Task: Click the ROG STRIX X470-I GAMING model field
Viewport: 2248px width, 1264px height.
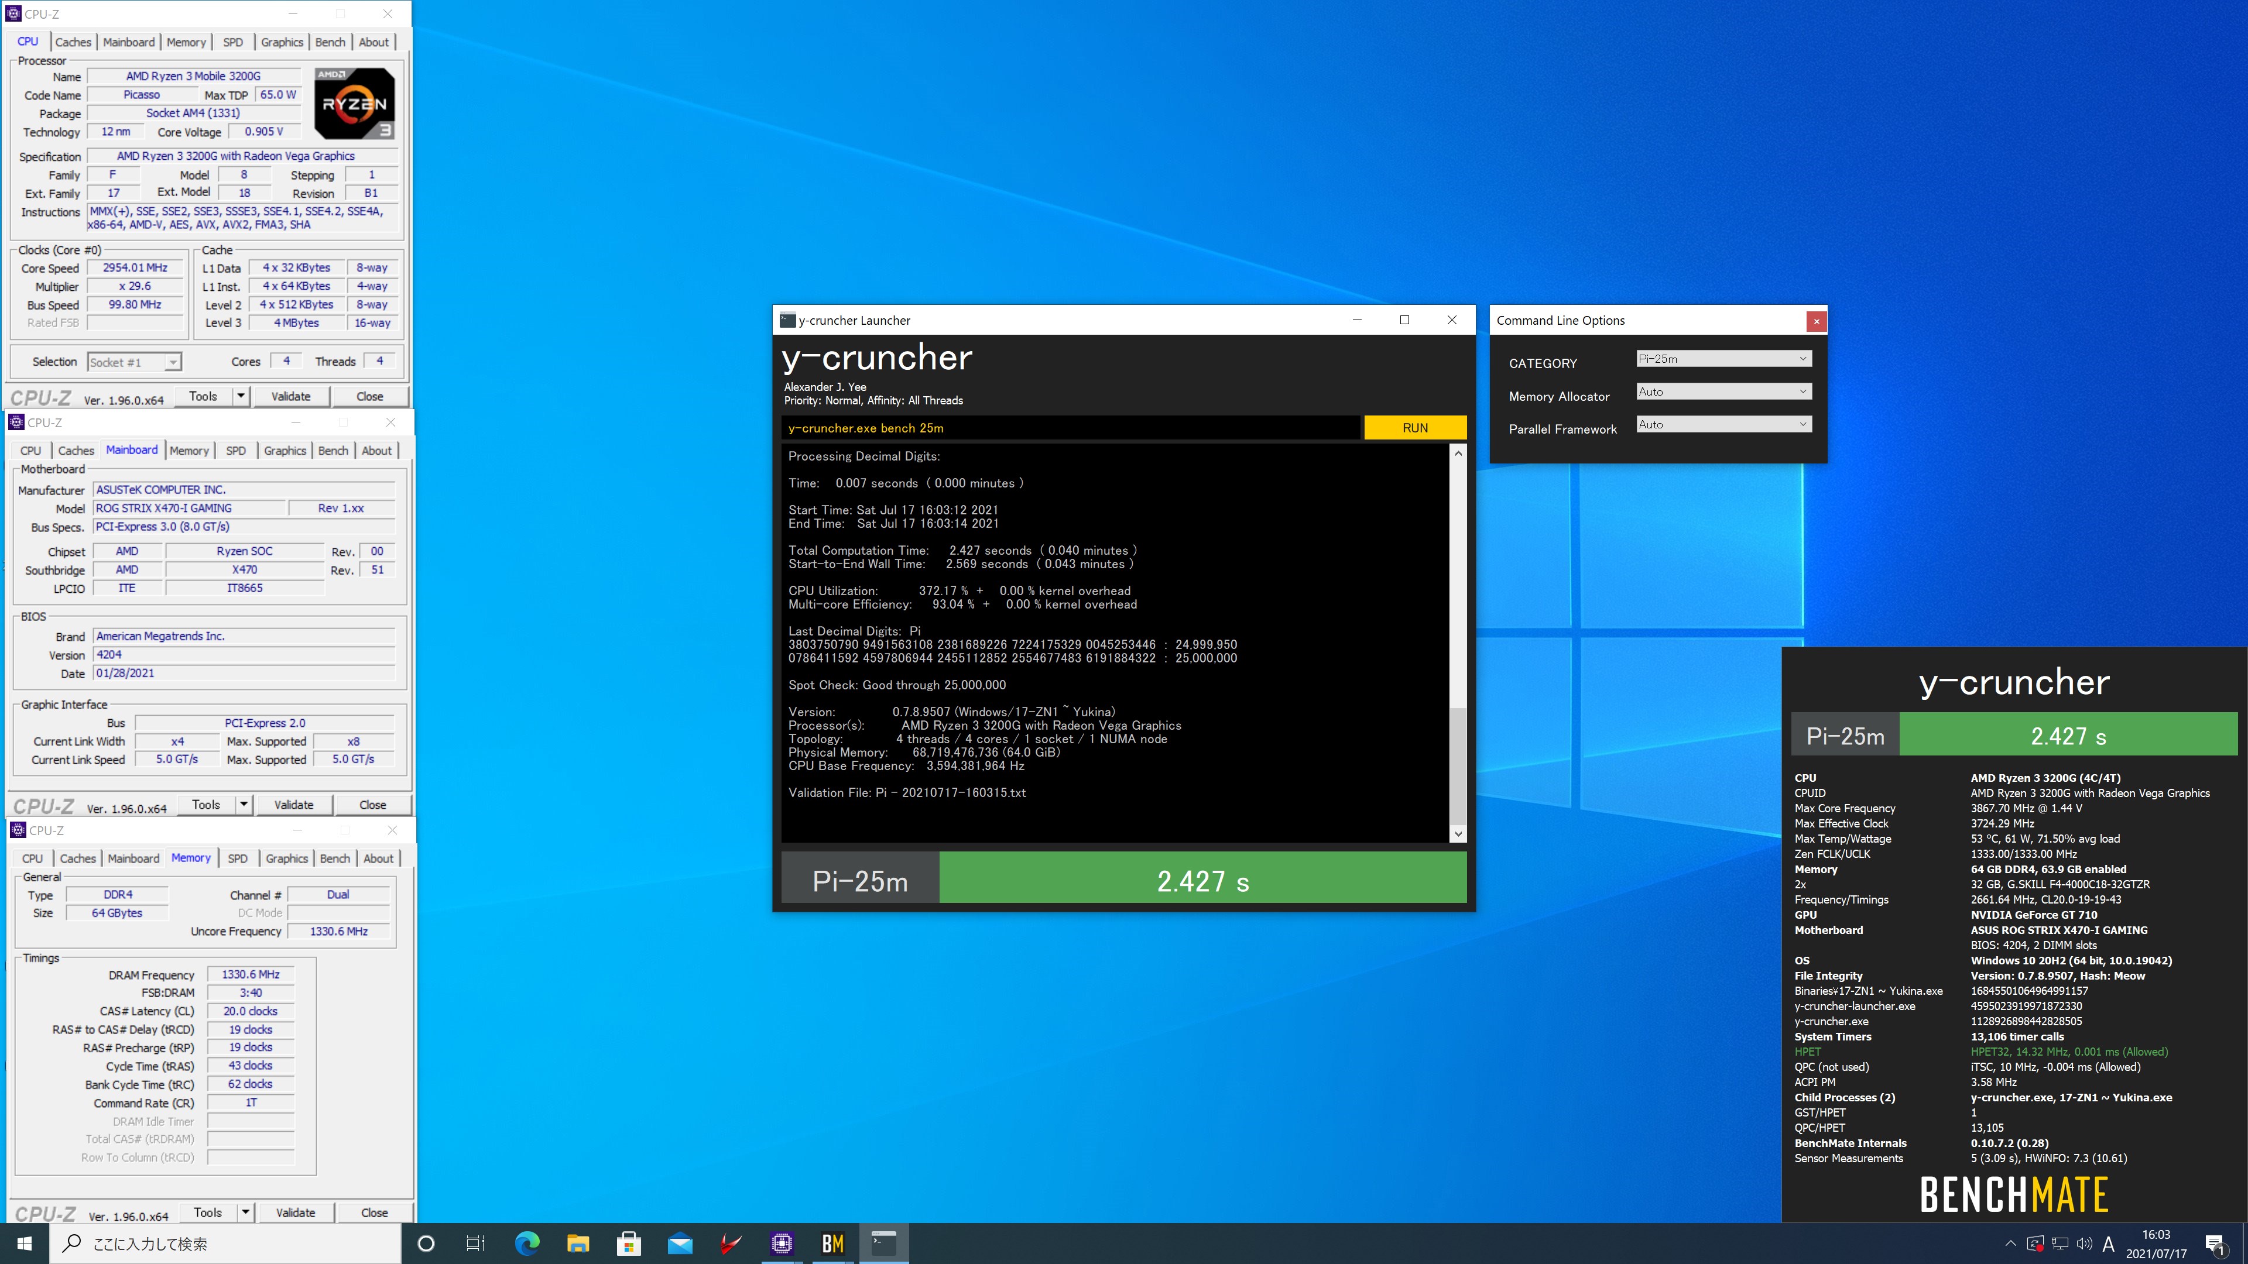Action: [189, 509]
